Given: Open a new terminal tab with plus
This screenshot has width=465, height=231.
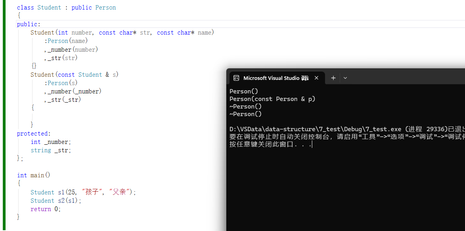Looking at the screenshot, I should [x=333, y=78].
